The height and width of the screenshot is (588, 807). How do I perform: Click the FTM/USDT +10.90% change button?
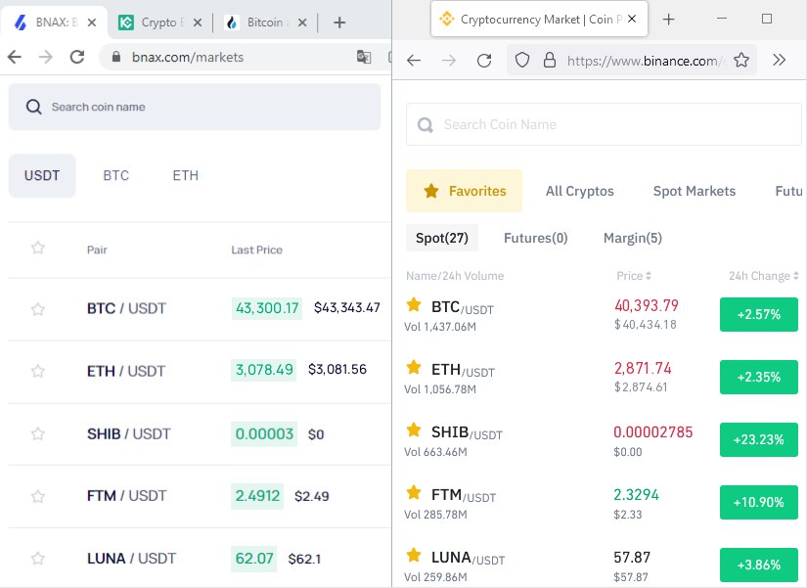pyautogui.click(x=759, y=502)
